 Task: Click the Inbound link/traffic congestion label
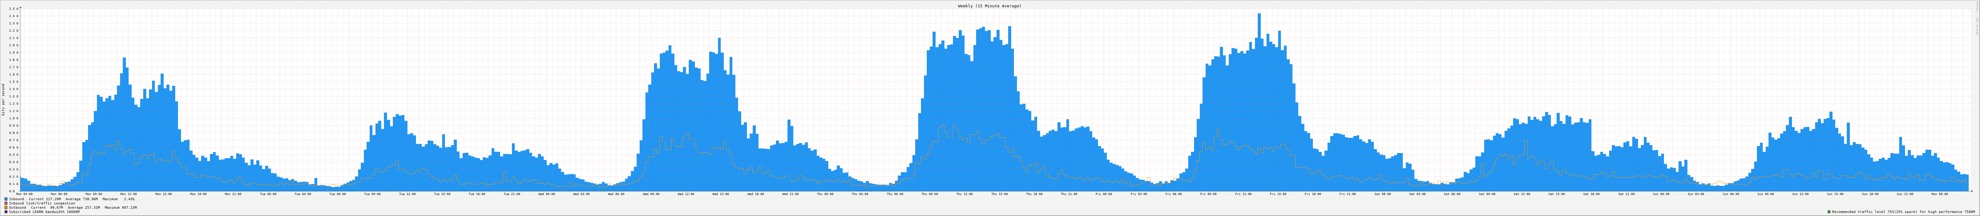coord(42,203)
